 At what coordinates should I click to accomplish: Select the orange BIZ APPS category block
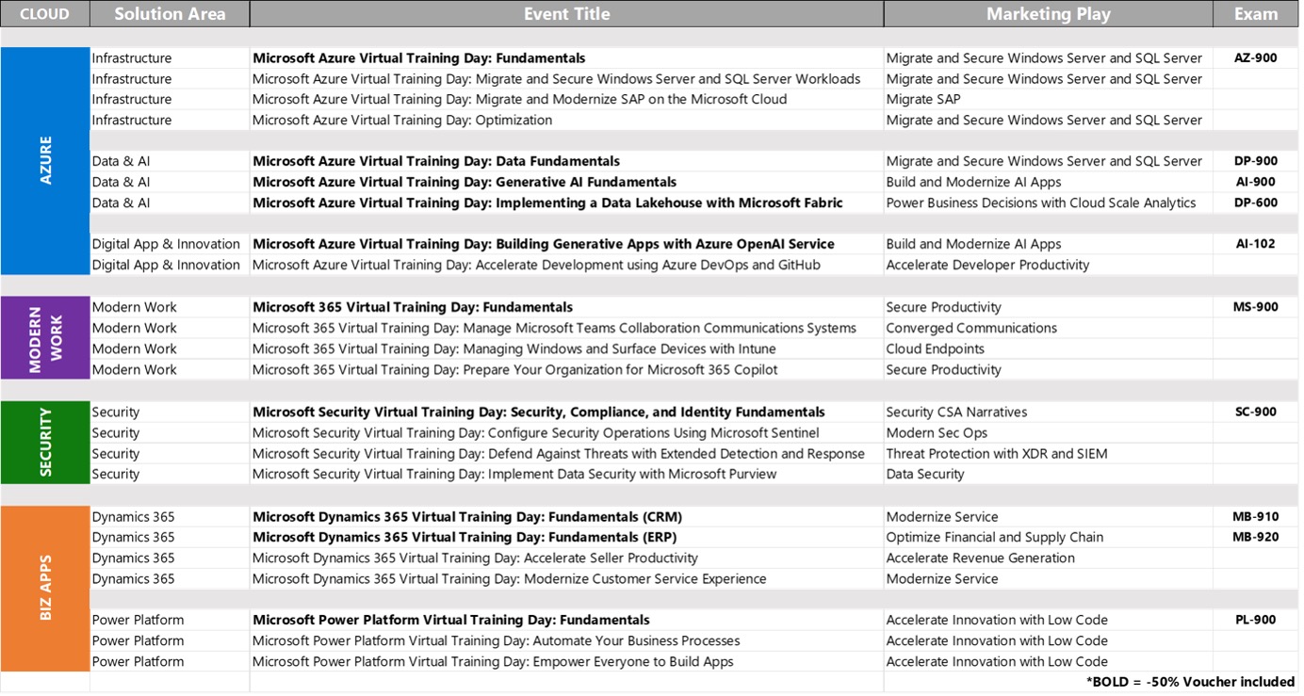tap(44, 589)
